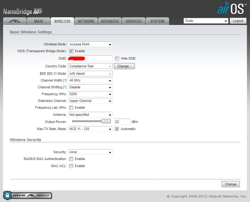Select the WIRELESS tab
This screenshot has width=250, height=202.
click(x=62, y=21)
